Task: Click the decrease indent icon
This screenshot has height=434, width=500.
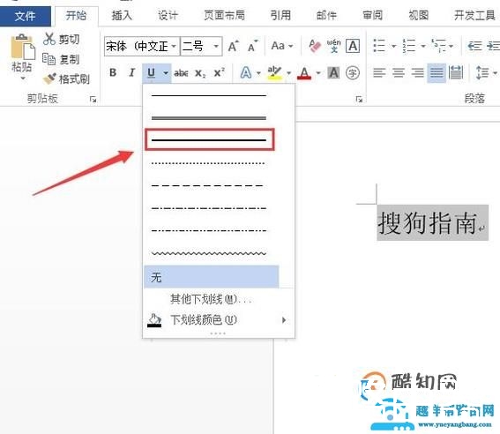Action: pos(474,46)
